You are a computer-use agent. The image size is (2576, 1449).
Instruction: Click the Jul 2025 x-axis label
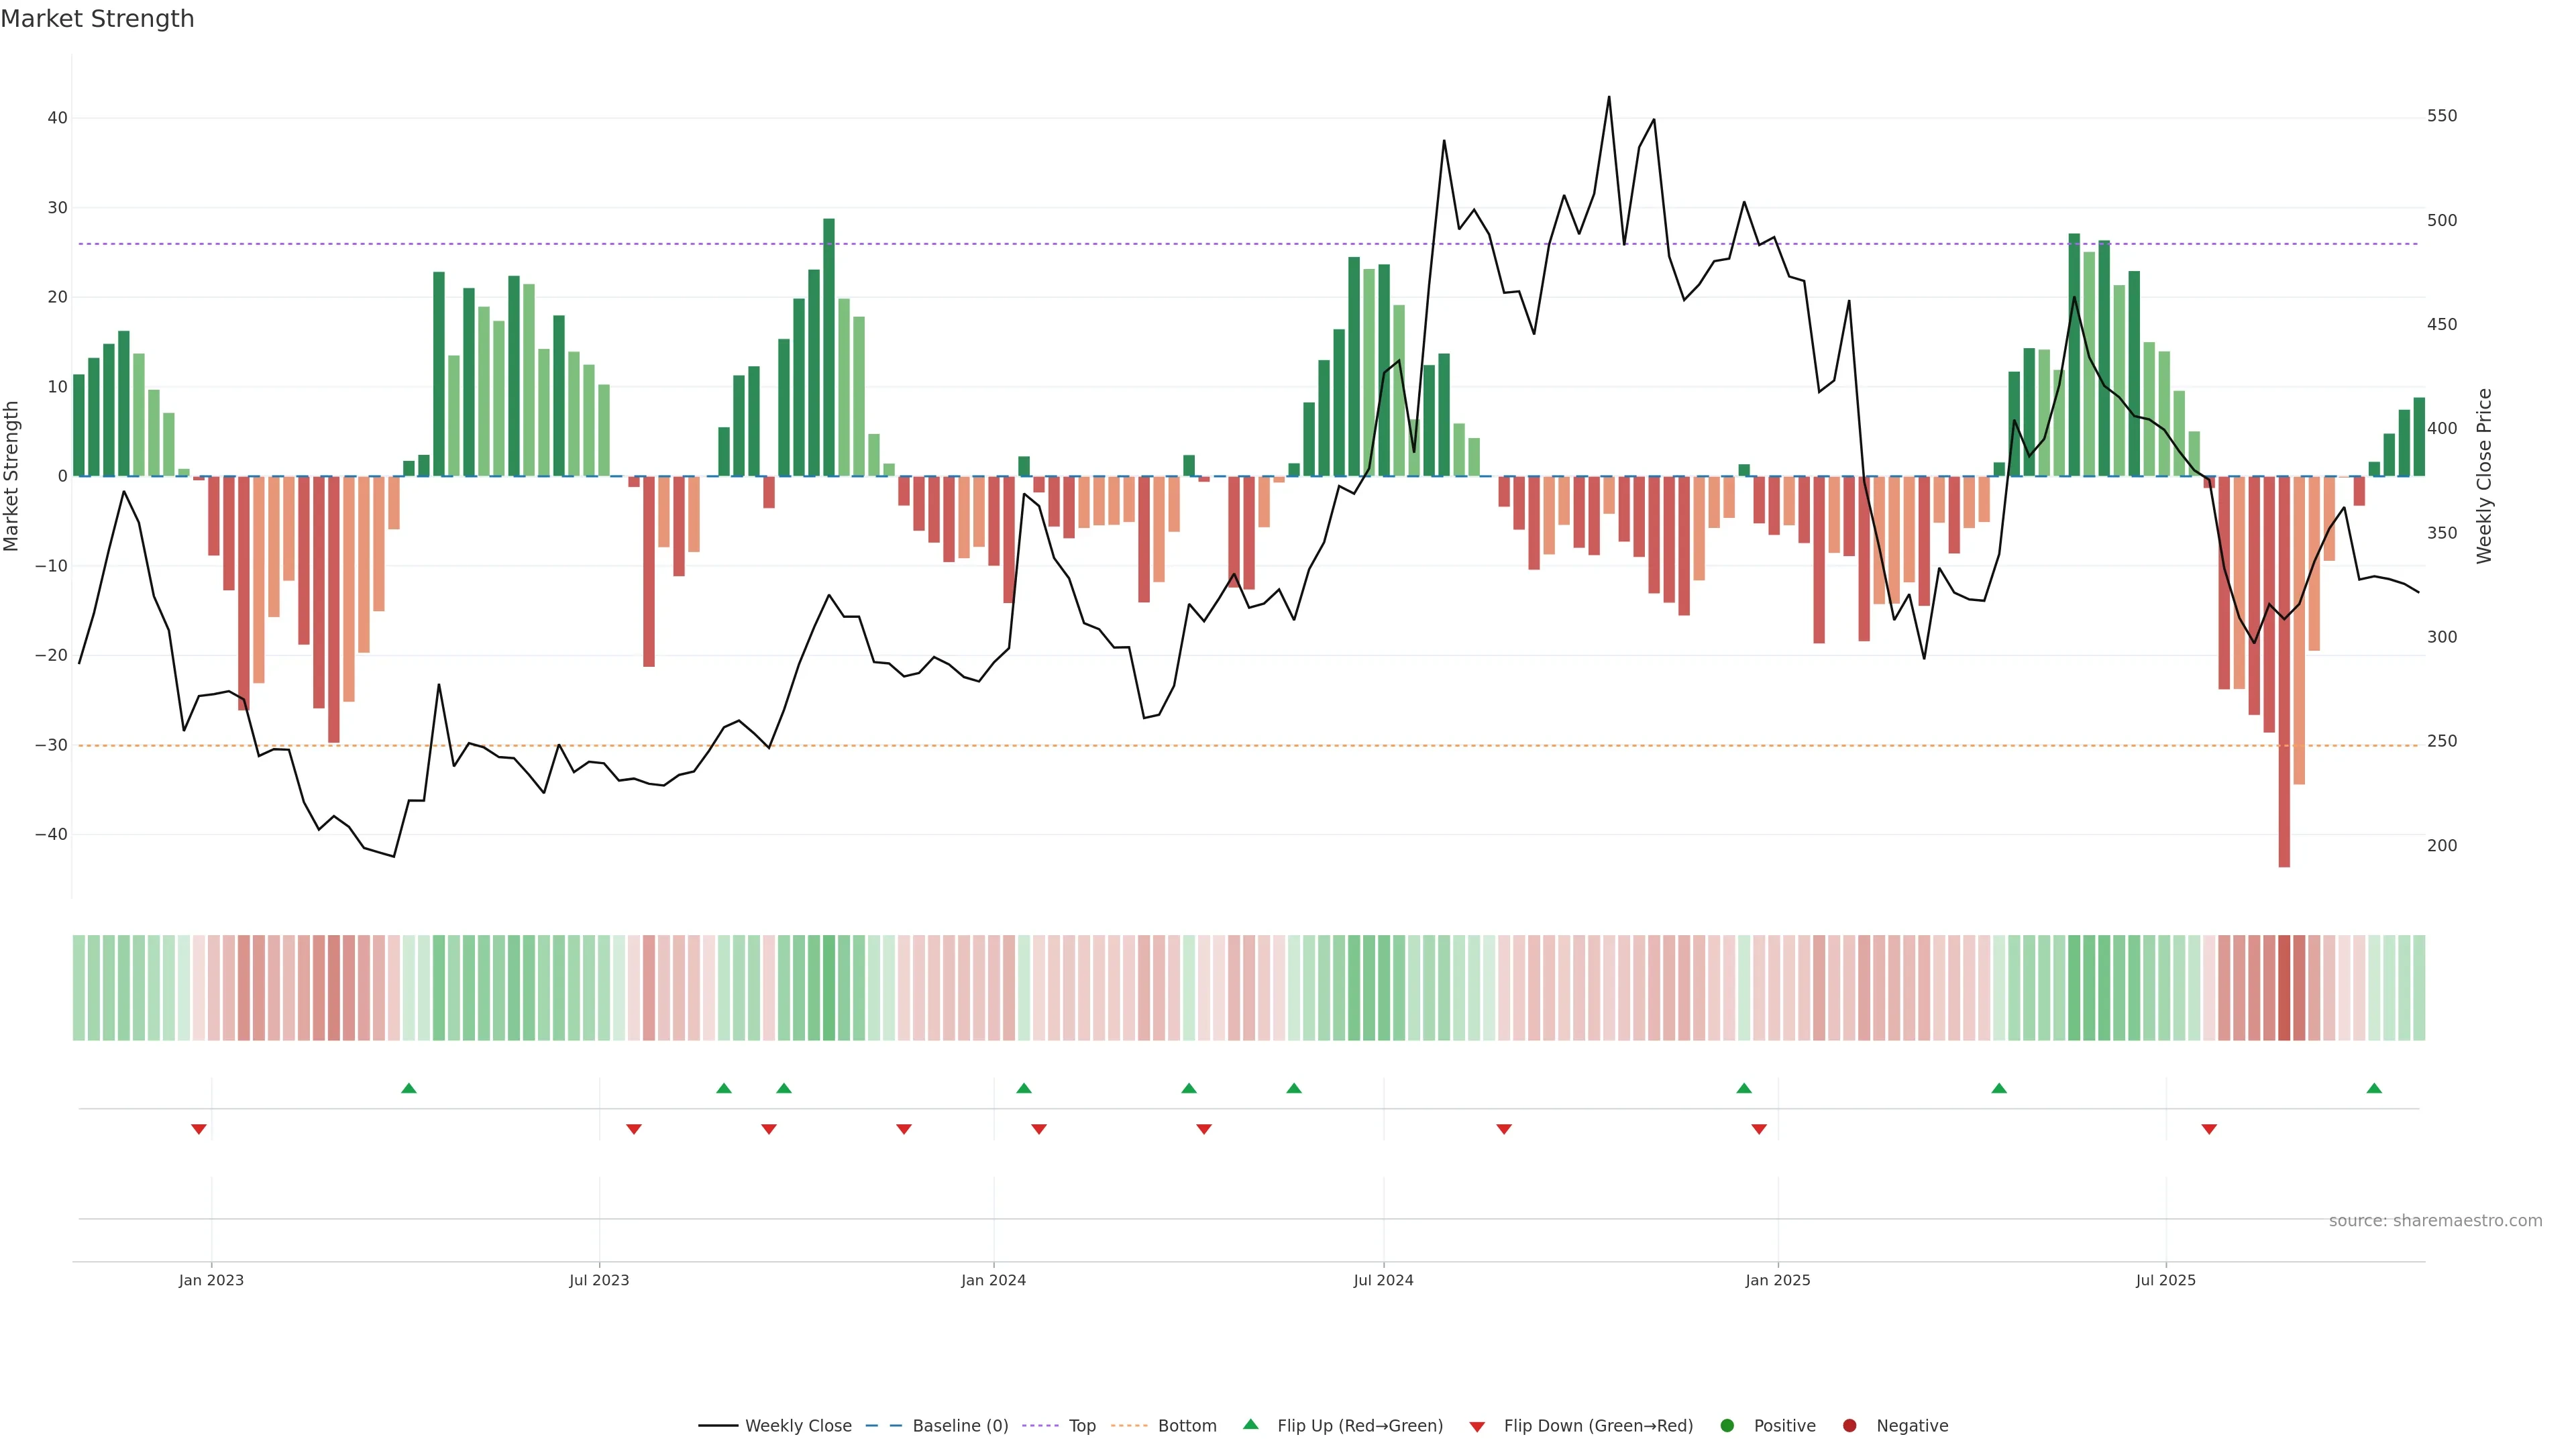tap(2165, 1280)
